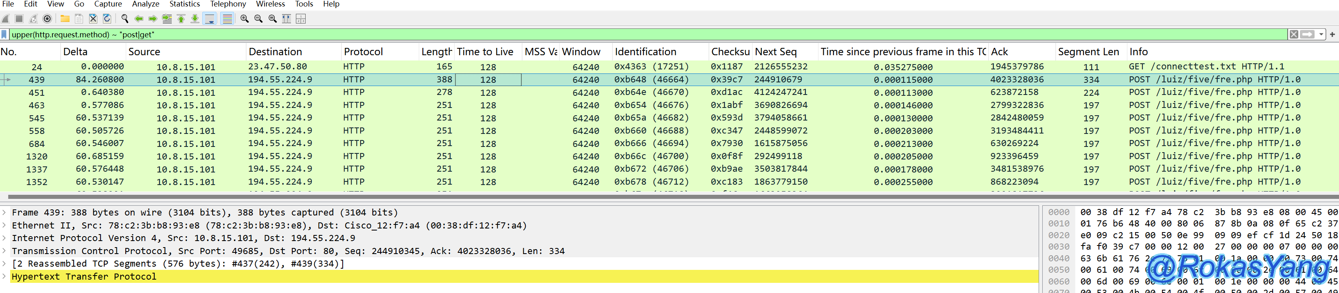Expand the Ethernet II details row
Screen dimensions: 1339x293
(x=4, y=226)
